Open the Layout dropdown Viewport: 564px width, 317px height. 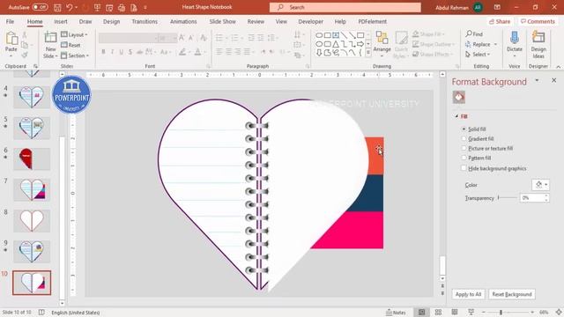[x=74, y=34]
